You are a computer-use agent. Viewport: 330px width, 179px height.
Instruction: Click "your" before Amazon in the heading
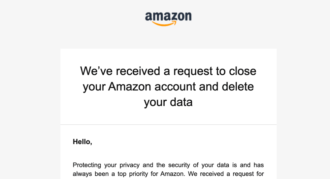pos(94,87)
